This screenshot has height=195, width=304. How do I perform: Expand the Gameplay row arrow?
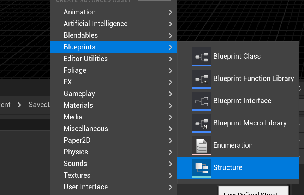point(171,94)
